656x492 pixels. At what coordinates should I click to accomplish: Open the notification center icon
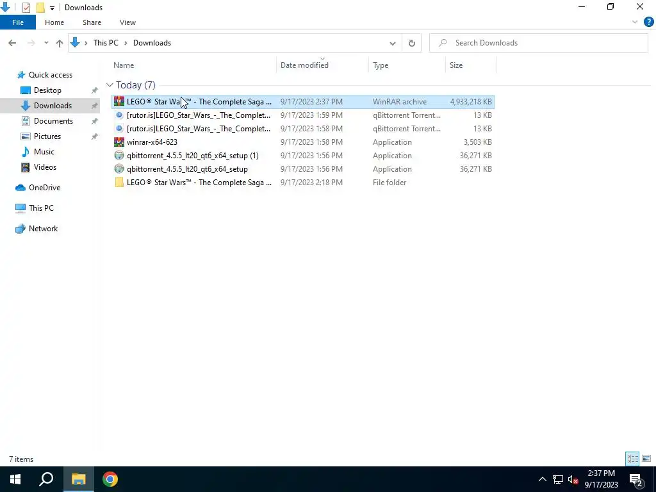pyautogui.click(x=636, y=479)
